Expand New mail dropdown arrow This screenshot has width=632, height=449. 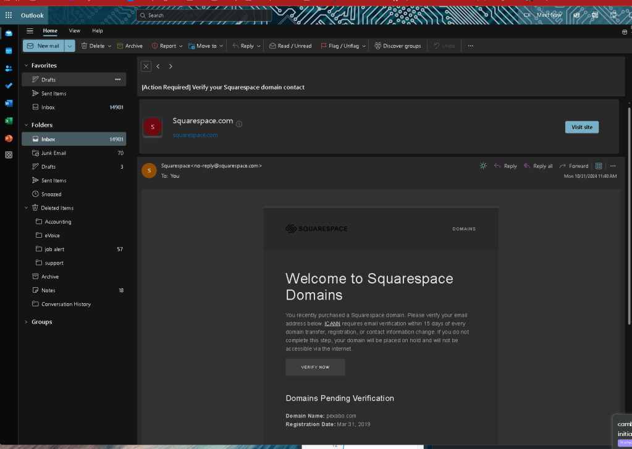(70, 46)
